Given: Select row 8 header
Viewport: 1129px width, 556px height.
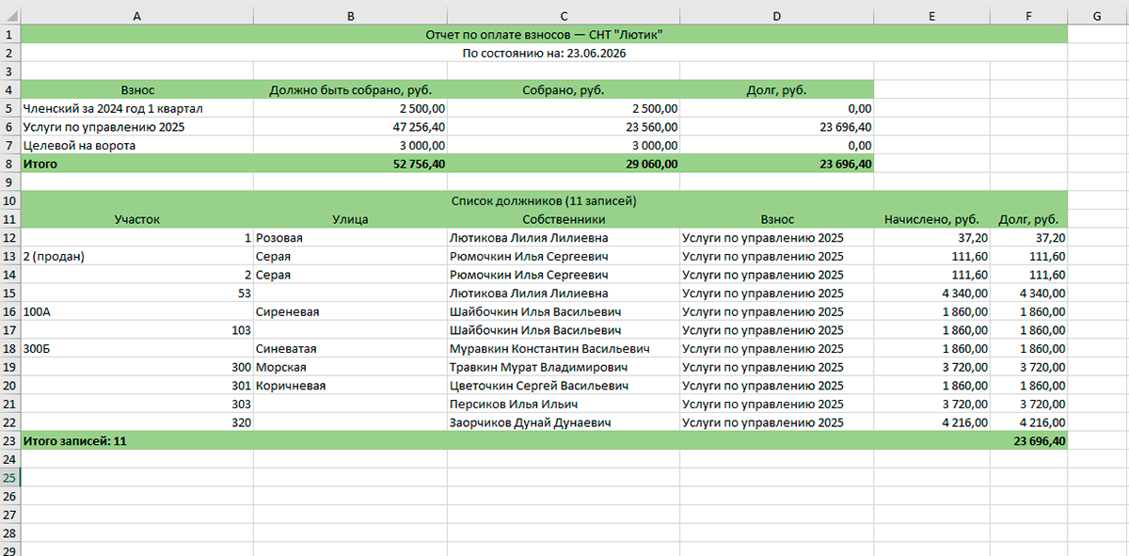Looking at the screenshot, I should coord(9,164).
